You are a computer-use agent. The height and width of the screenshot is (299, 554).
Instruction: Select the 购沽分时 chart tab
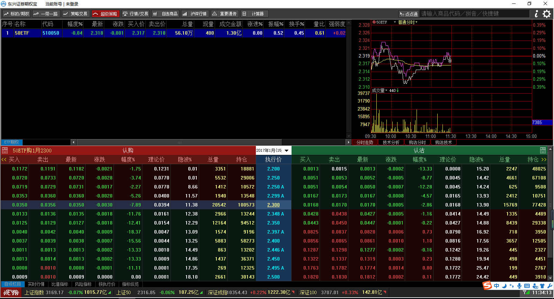pos(417,142)
